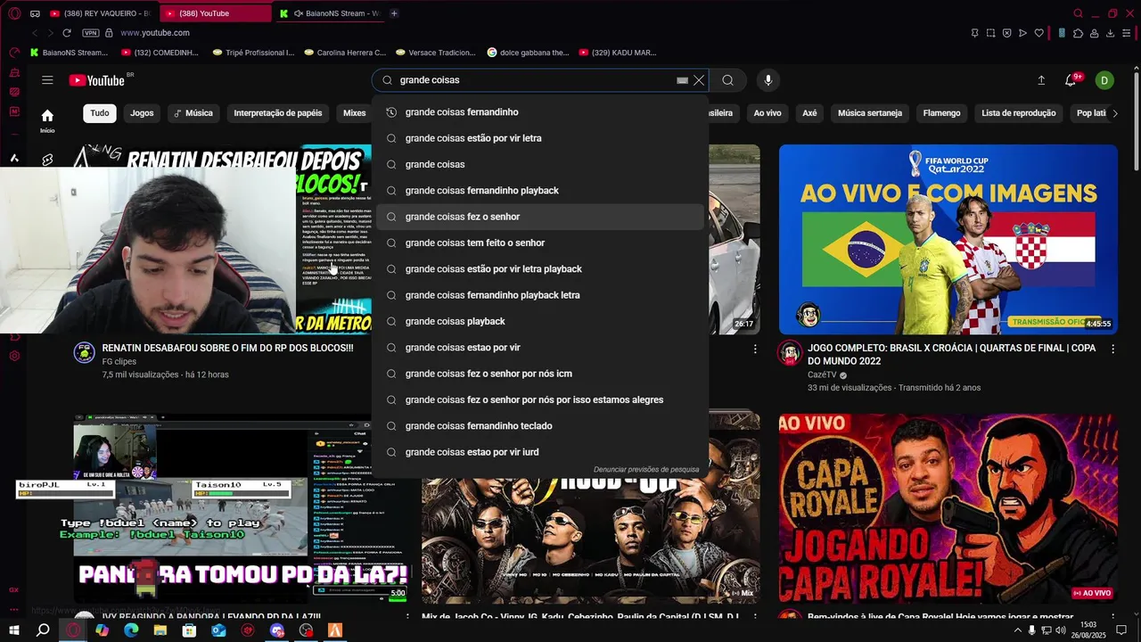Choose suggestion grande coisas fez o senhor
This screenshot has width=1141, height=642.
[540, 217]
